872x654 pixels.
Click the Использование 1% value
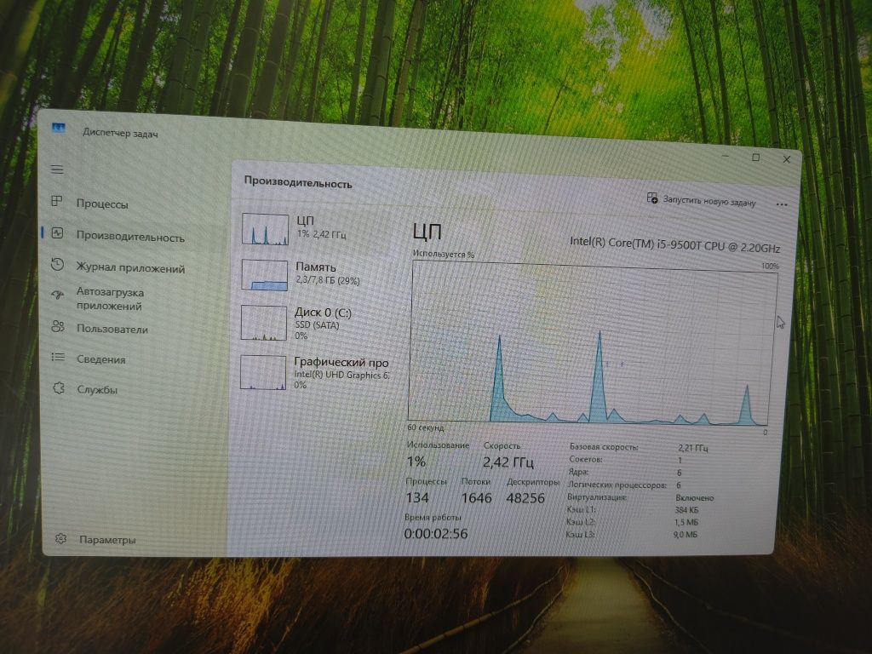(x=416, y=461)
